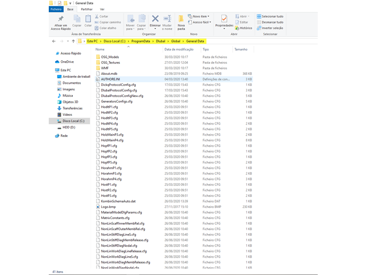Go back with the left arrow
Image resolution: width=367 pixels, height=275 pixels.
pyautogui.click(x=54, y=41)
